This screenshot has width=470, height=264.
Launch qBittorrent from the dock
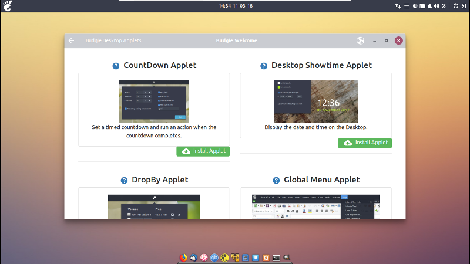point(214,258)
